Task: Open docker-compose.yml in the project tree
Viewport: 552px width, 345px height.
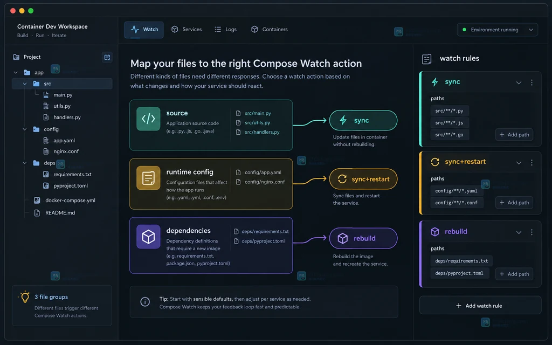Action: click(70, 201)
